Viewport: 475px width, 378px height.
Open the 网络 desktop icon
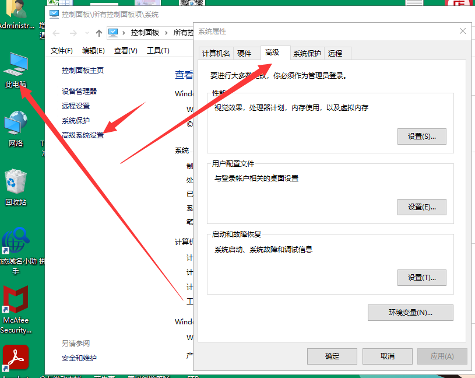(x=16, y=128)
